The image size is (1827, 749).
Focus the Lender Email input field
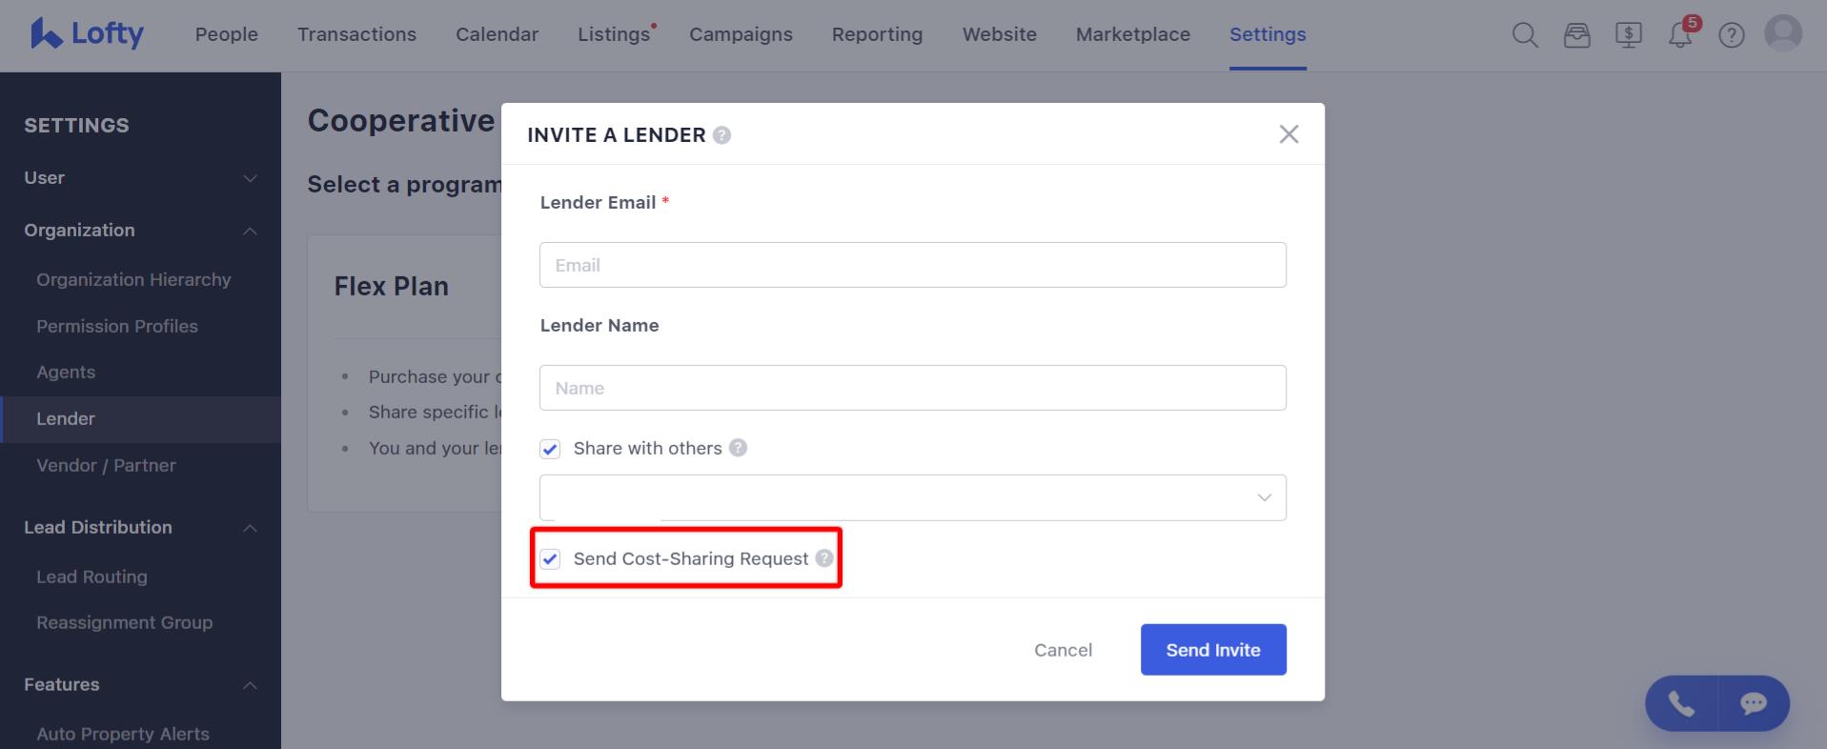click(x=913, y=265)
